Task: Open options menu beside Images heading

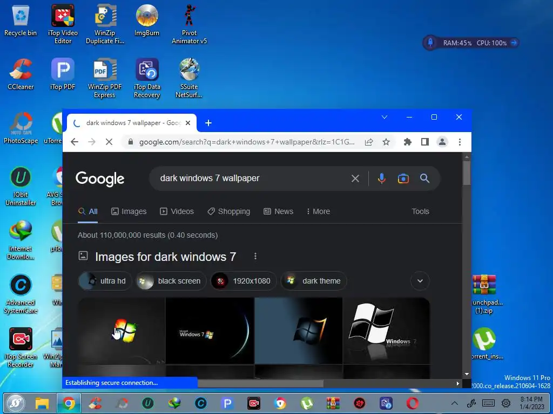Action: coord(255,257)
